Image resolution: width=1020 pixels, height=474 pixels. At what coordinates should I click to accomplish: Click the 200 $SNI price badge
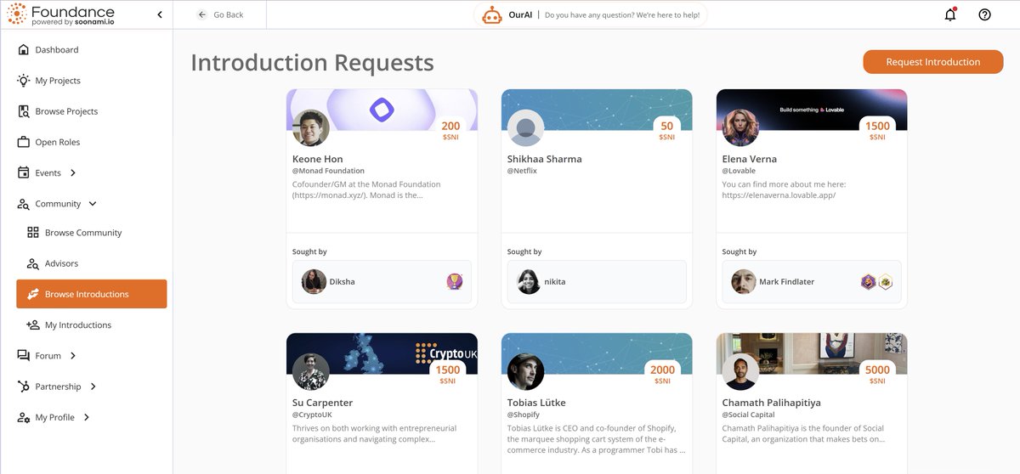click(x=450, y=131)
